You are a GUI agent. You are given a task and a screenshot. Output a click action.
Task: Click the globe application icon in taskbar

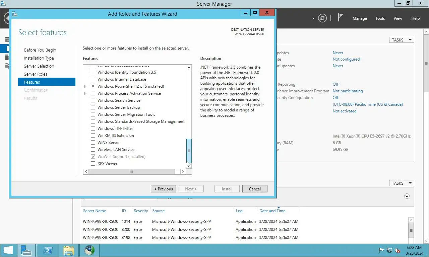89,250
